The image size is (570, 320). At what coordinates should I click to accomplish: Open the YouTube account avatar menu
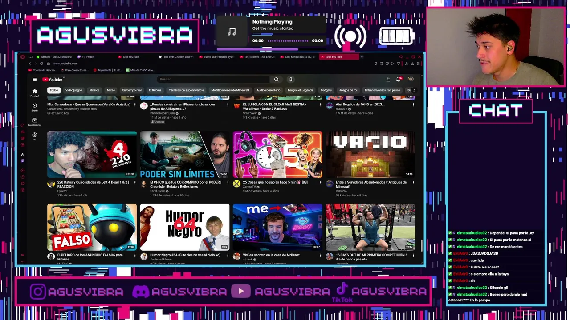(x=411, y=79)
